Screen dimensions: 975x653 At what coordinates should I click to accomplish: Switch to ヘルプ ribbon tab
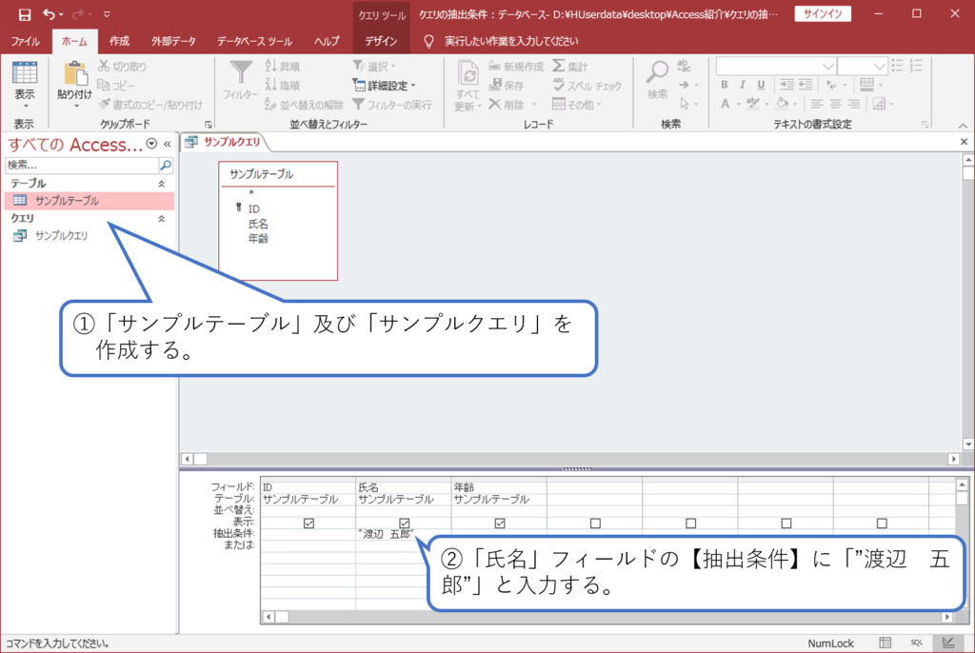pyautogui.click(x=327, y=41)
